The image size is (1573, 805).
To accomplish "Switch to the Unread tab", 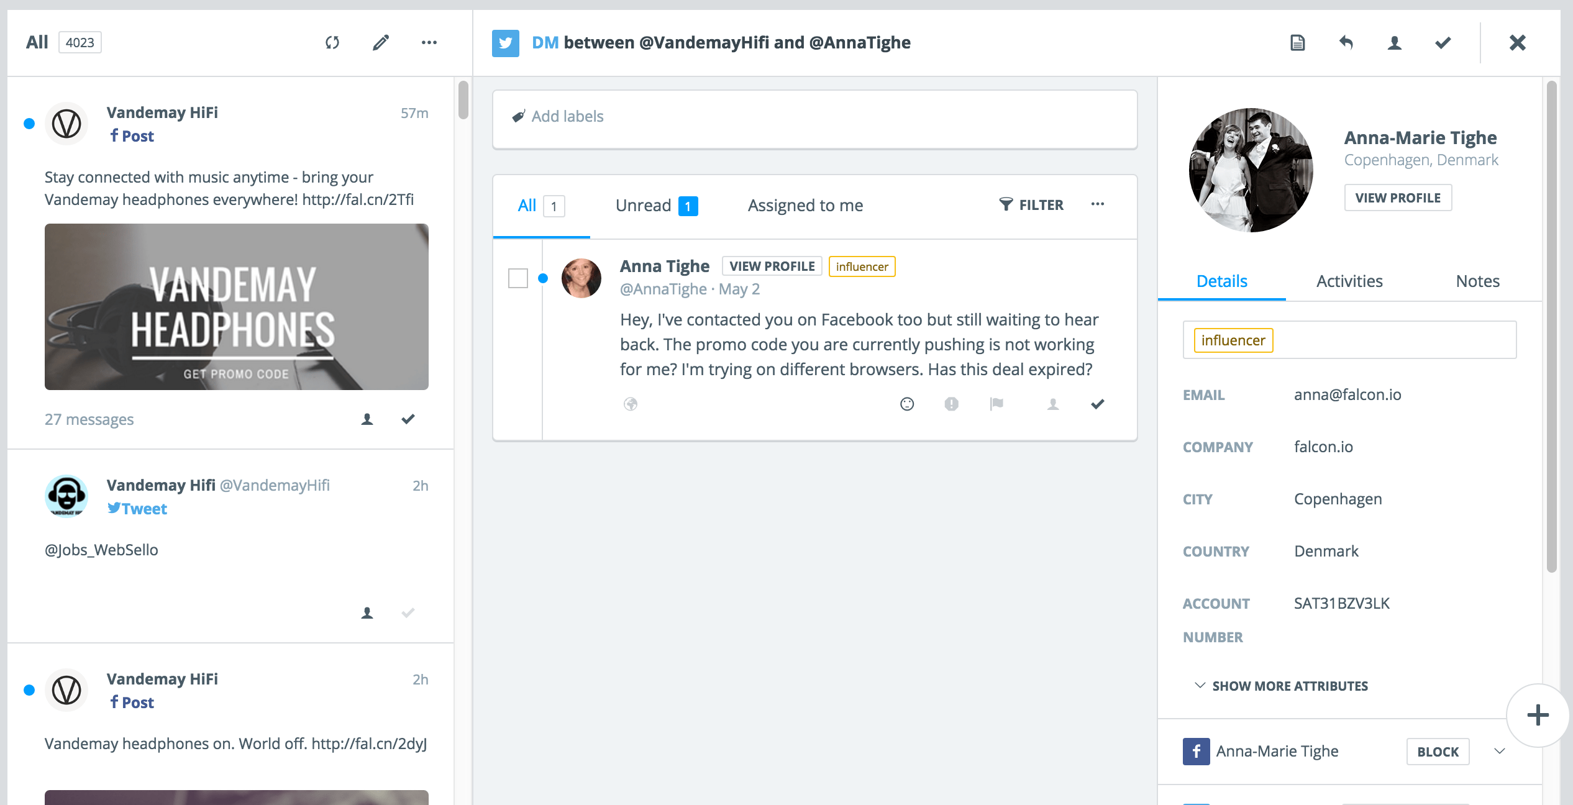I will [x=657, y=206].
